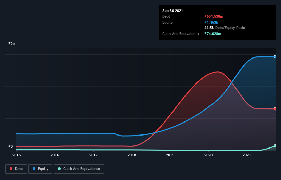The image size is (281, 180).
Task: Click the Equity row label in tooltip
Action: click(167, 22)
